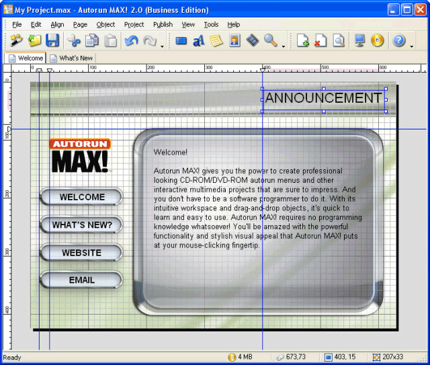Open the Help menu
Viewport: 430px width, 365px height.
234,24
